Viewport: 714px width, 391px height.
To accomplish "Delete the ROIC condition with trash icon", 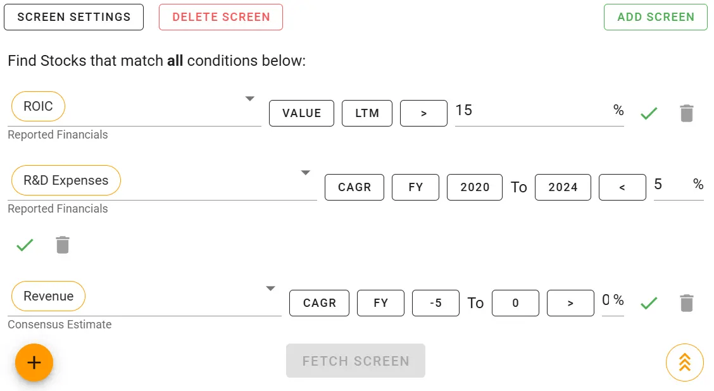I will [x=686, y=114].
